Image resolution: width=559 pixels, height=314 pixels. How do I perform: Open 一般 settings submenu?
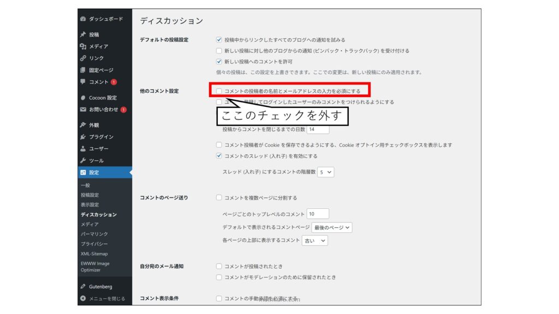point(85,185)
